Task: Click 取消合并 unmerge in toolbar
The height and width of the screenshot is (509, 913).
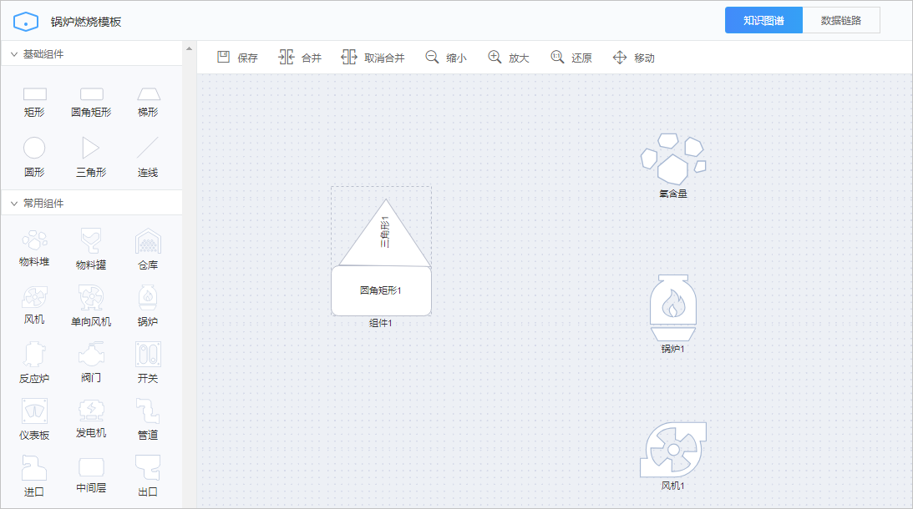Action: pos(373,58)
